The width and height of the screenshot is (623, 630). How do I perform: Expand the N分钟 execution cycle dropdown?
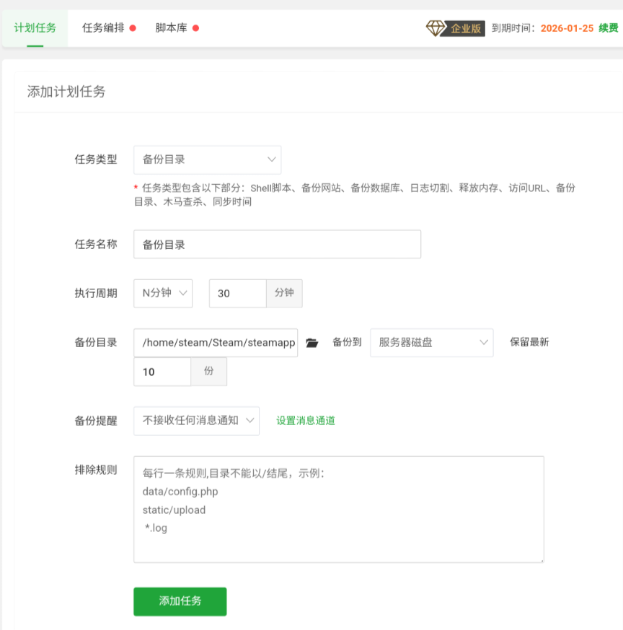(x=163, y=293)
